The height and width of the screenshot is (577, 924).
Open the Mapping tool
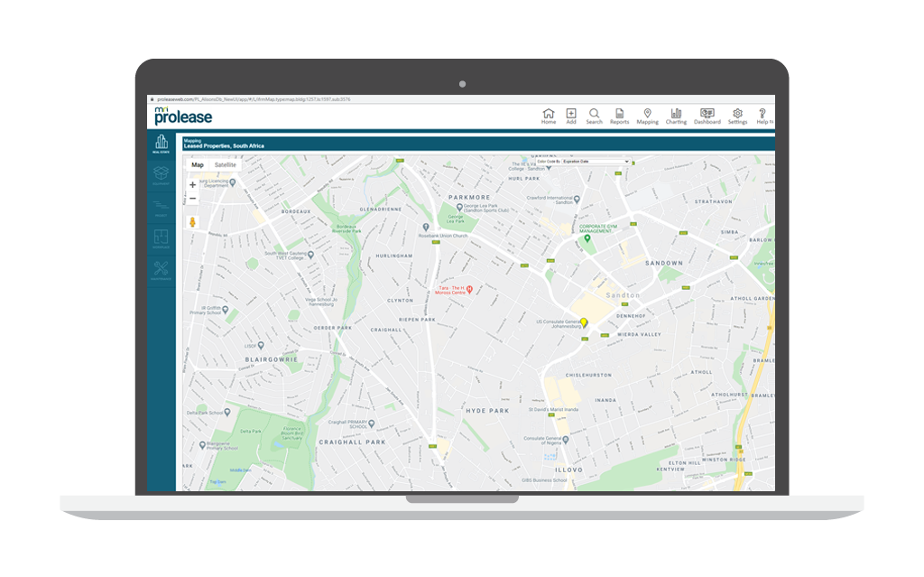coord(647,116)
